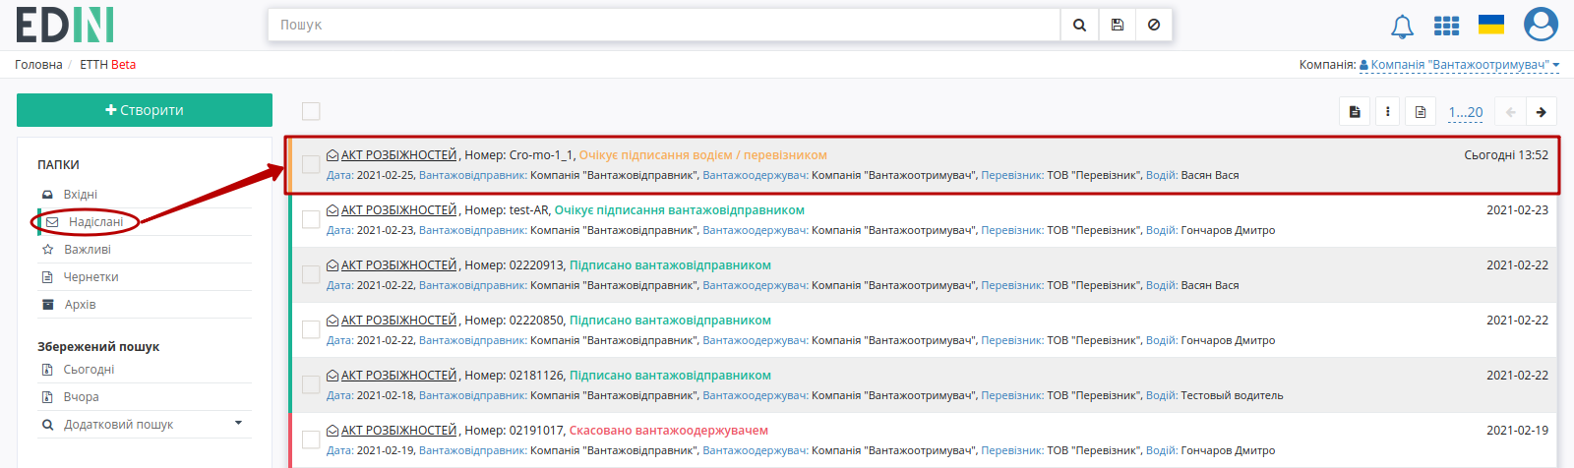The image size is (1574, 468).
Task: Focus the Пошук search field
Action: [664, 25]
